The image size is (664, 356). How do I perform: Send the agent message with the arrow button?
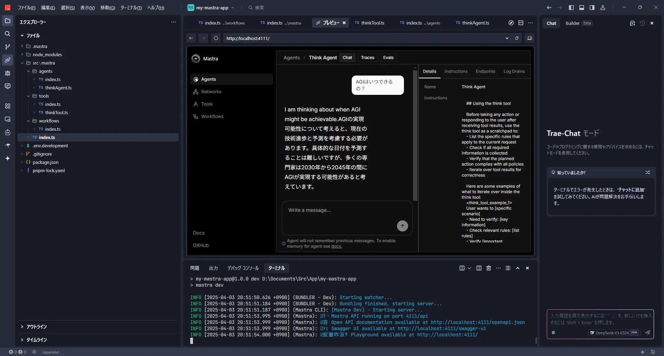click(x=403, y=226)
